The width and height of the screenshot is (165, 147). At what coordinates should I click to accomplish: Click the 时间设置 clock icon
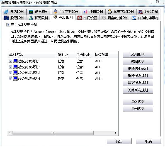click(79, 18)
